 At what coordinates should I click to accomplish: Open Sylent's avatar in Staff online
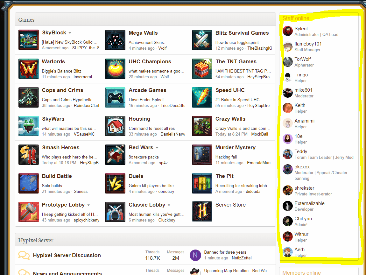[x=288, y=31]
